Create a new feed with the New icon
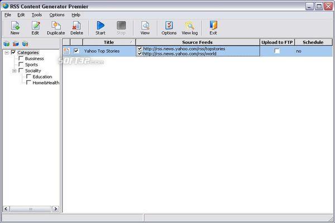Viewport: 335px width, 223px height. tap(15, 28)
